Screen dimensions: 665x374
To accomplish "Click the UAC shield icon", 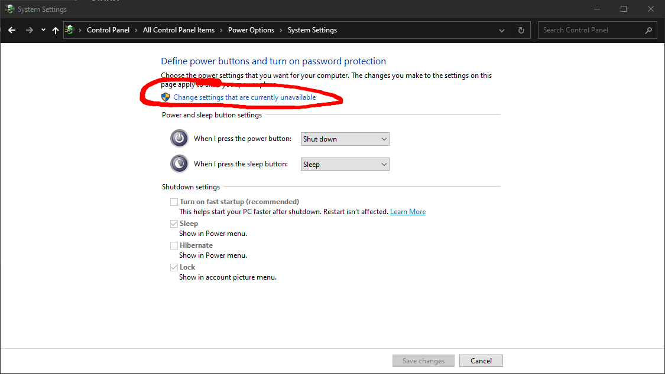I will [166, 97].
